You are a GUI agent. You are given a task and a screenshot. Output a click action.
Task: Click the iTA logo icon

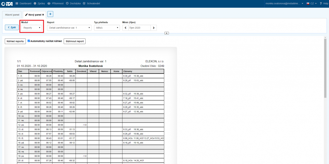click(7, 4)
